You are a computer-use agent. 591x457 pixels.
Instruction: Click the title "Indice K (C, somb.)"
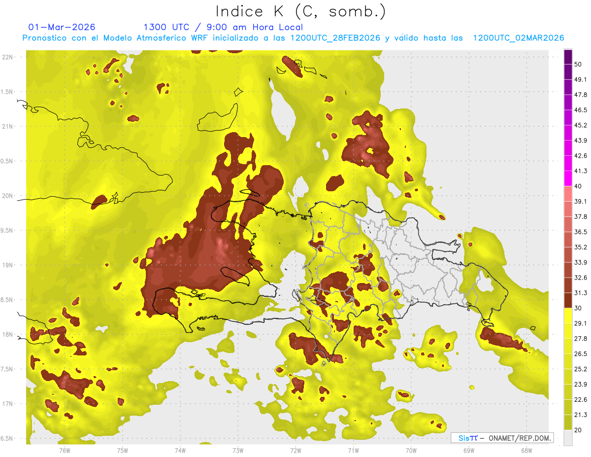[300, 12]
